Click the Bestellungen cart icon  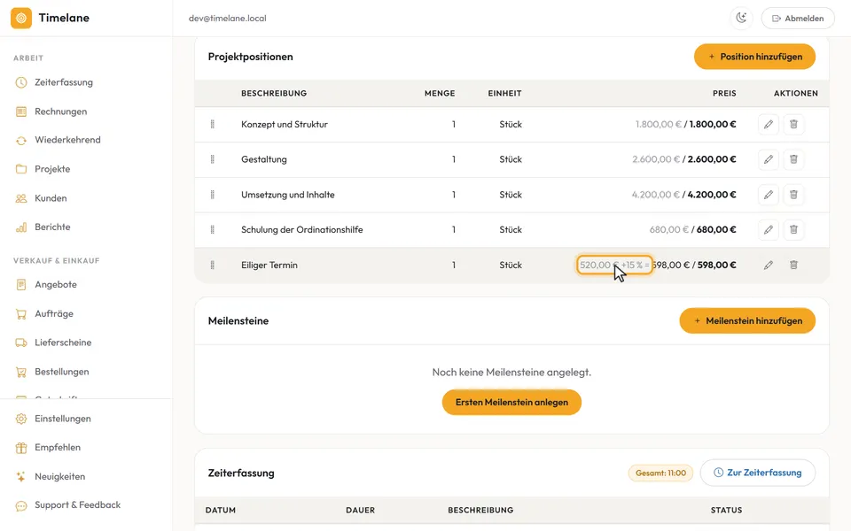21,372
